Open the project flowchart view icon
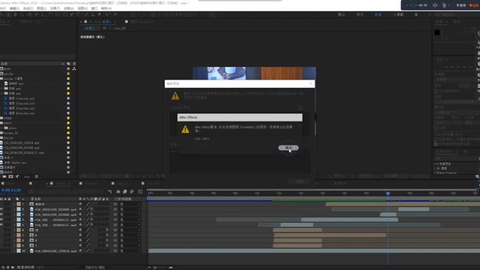This screenshot has width=480, height=270. pyautogui.click(x=74, y=69)
